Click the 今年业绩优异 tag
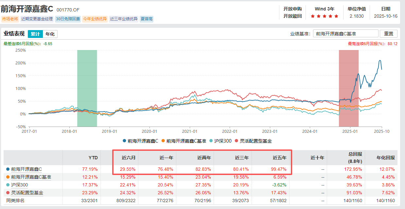This screenshot has width=405, height=209. coord(95,19)
